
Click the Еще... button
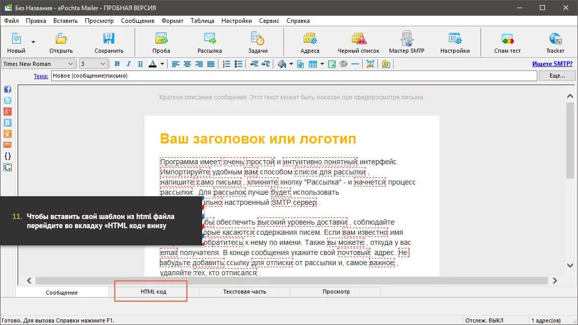pos(557,76)
